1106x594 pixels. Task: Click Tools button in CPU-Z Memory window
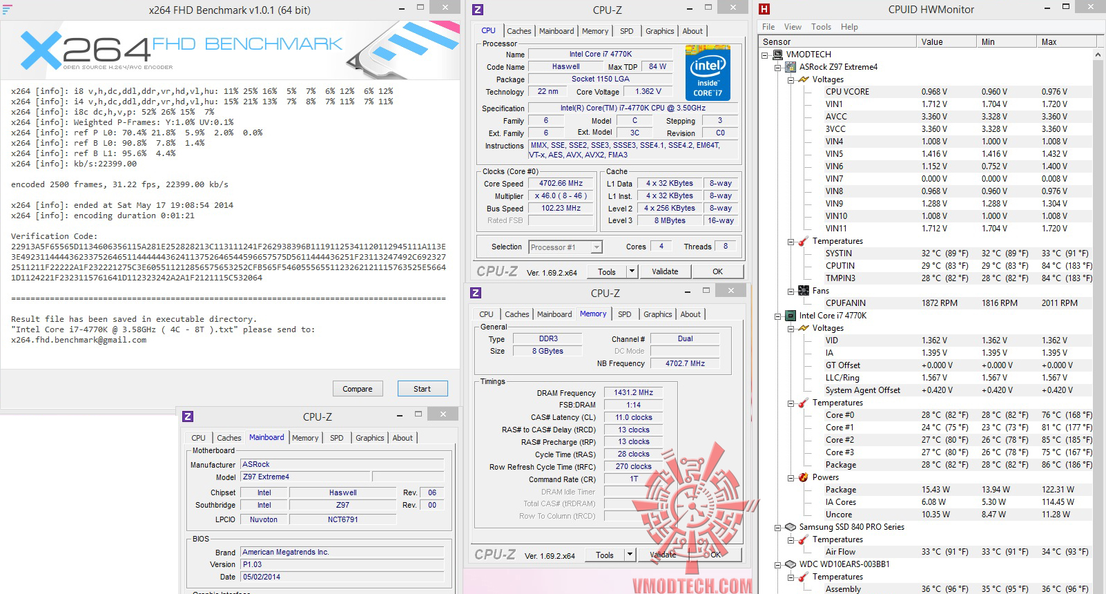(605, 555)
